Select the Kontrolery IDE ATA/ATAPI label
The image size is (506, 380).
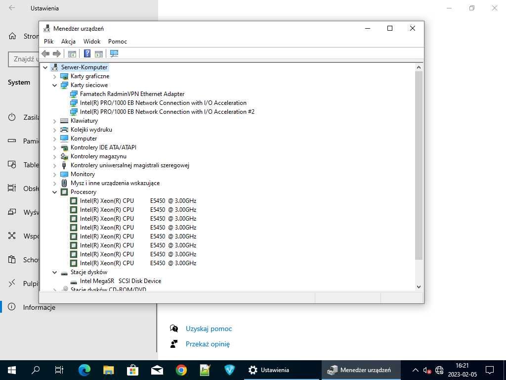[x=103, y=147]
